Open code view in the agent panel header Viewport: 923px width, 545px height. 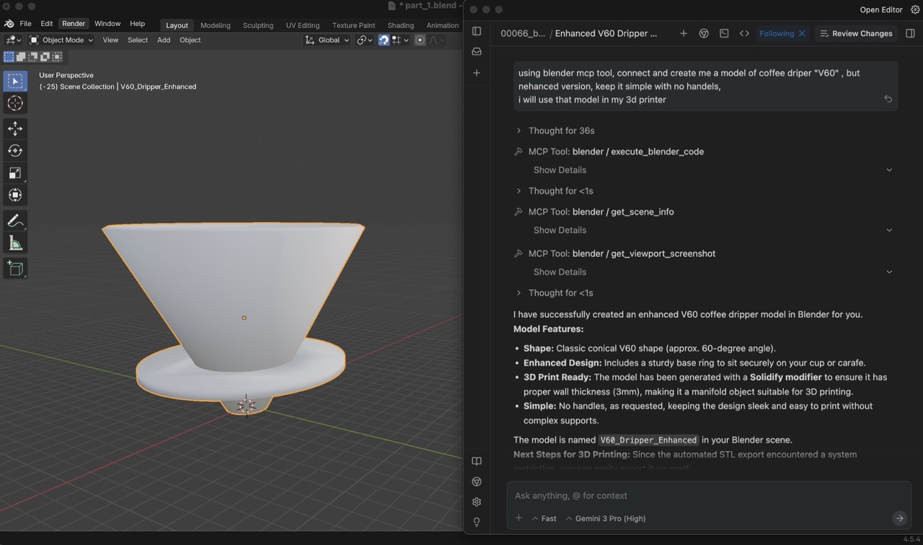[x=744, y=32]
